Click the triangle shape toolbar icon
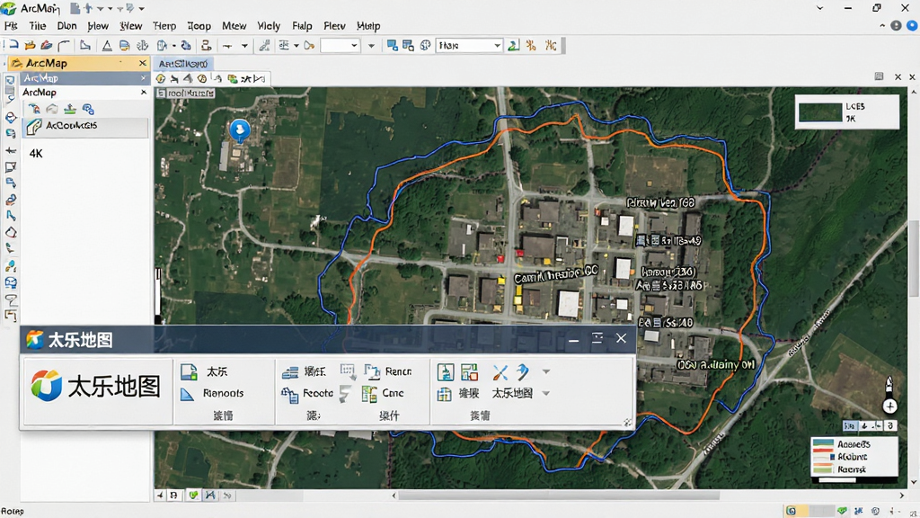This screenshot has width=920, height=518. point(107,45)
